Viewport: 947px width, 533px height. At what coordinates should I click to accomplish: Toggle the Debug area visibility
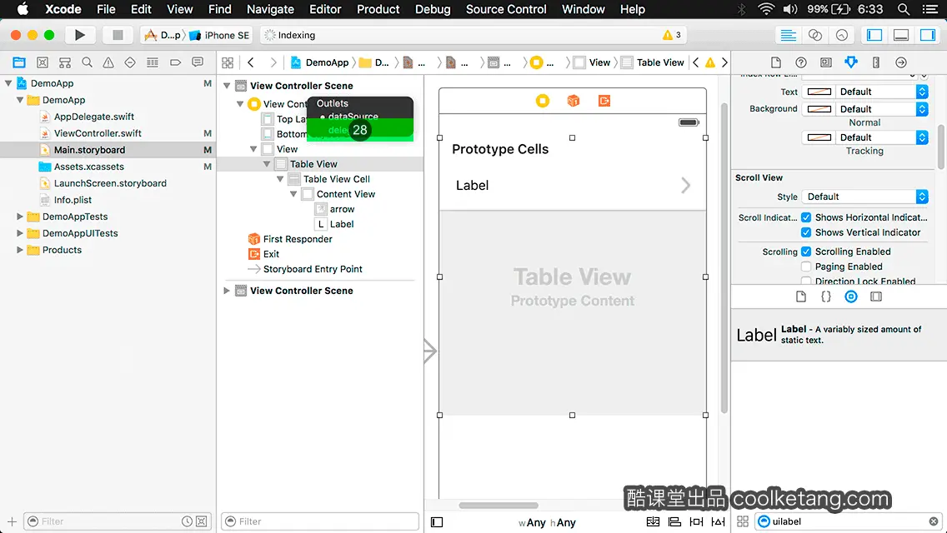click(x=900, y=35)
